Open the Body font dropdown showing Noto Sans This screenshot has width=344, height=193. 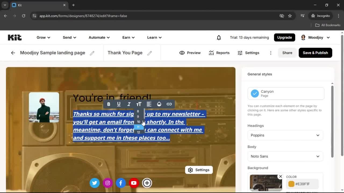(x=285, y=156)
